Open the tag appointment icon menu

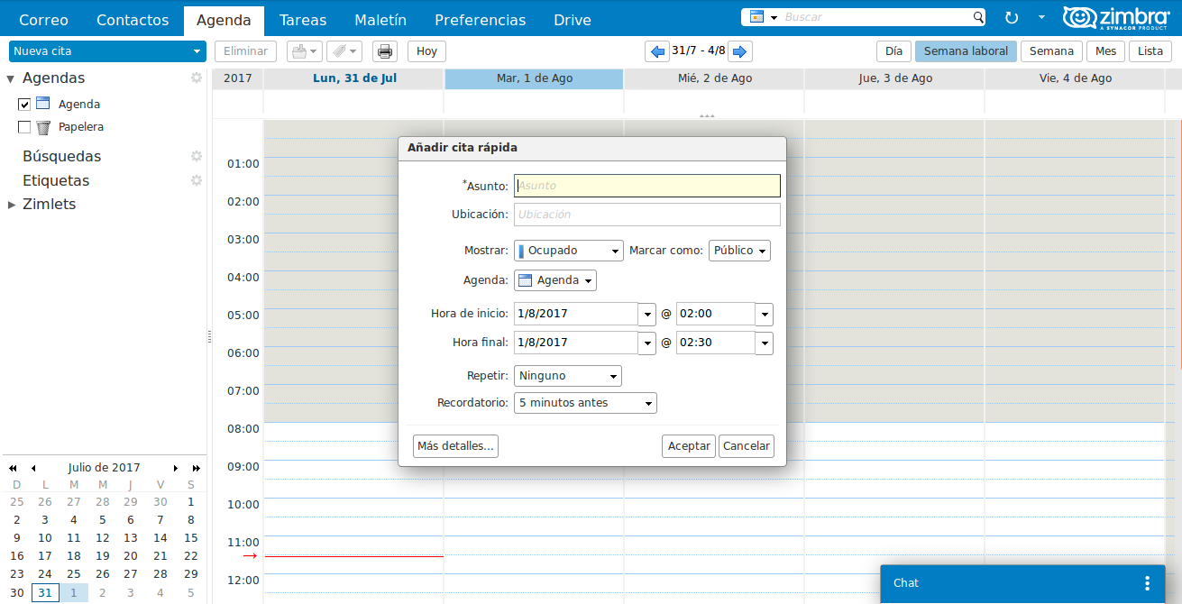[x=344, y=51]
